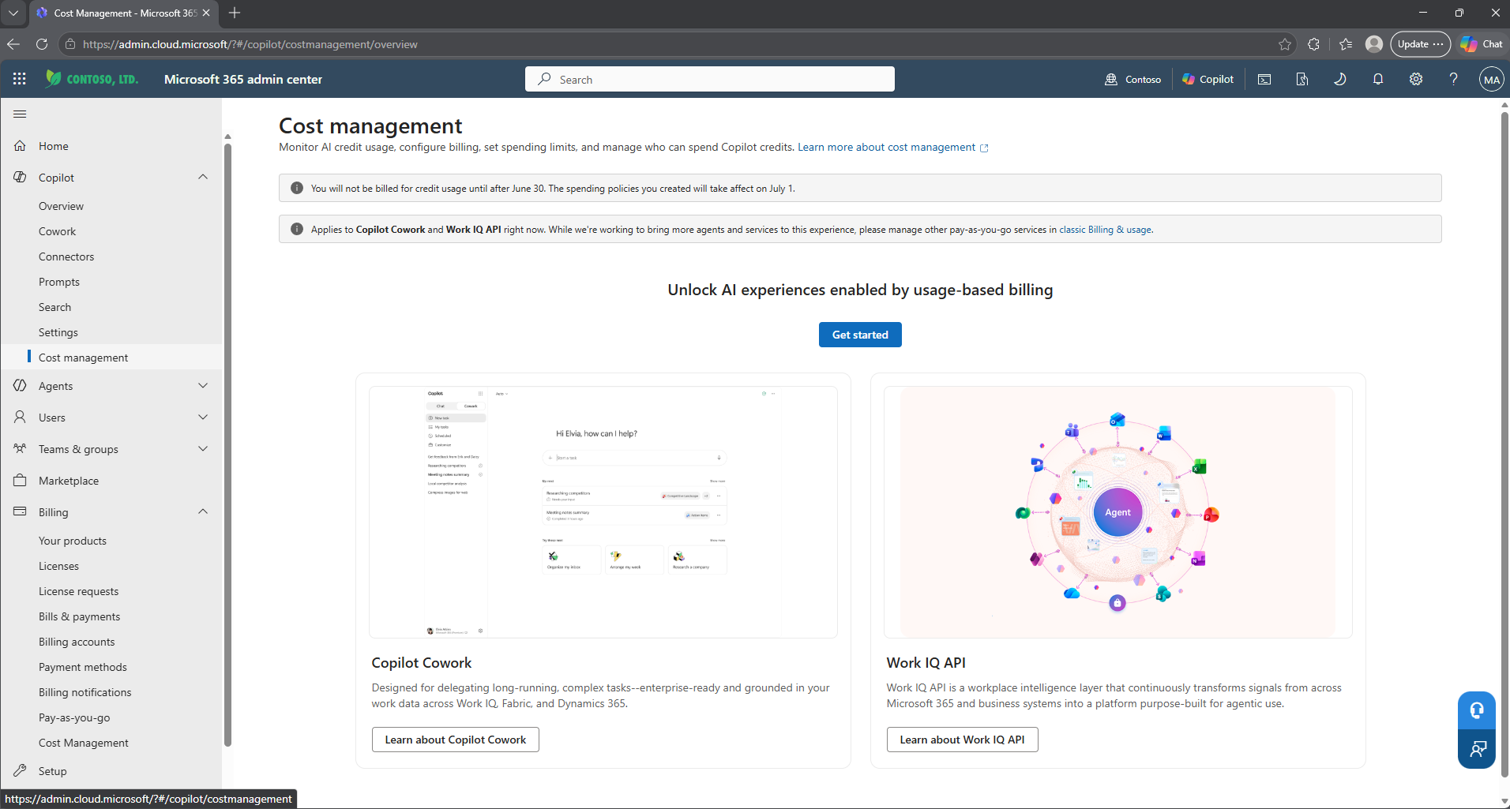Click the admin center Search box
This screenshot has width=1510, height=809.
pyautogui.click(x=710, y=79)
